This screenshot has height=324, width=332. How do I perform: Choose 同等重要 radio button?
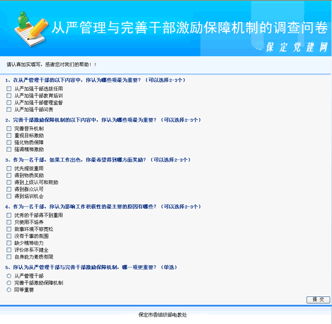click(x=9, y=290)
